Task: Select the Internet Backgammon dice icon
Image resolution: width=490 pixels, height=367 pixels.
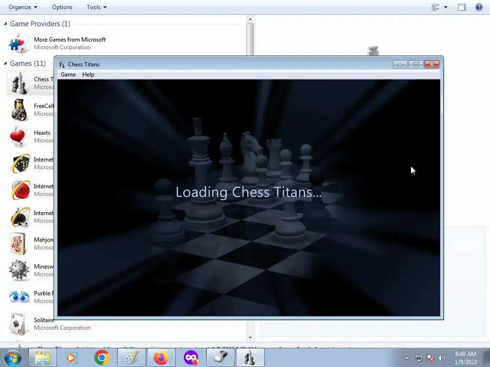Action: (20, 163)
